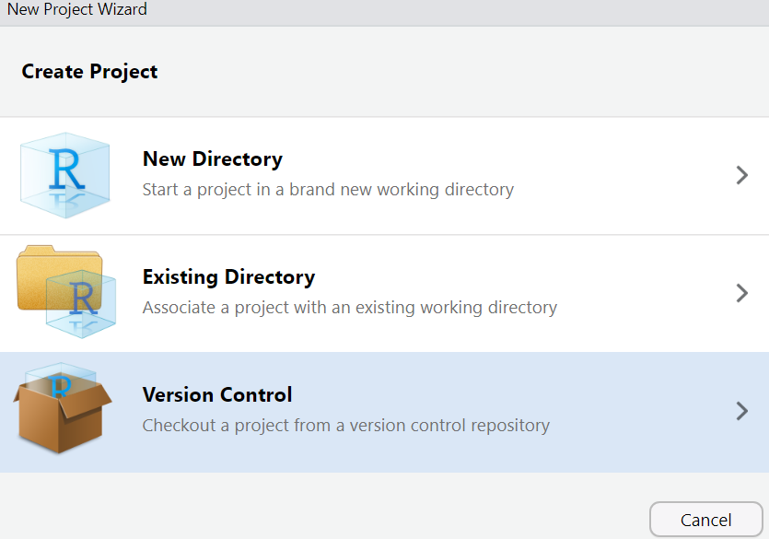The image size is (769, 539).
Task: Cancel the New Project Wizard
Action: click(x=705, y=520)
